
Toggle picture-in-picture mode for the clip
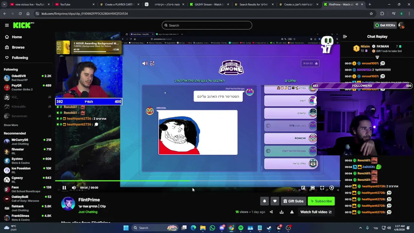click(303, 188)
